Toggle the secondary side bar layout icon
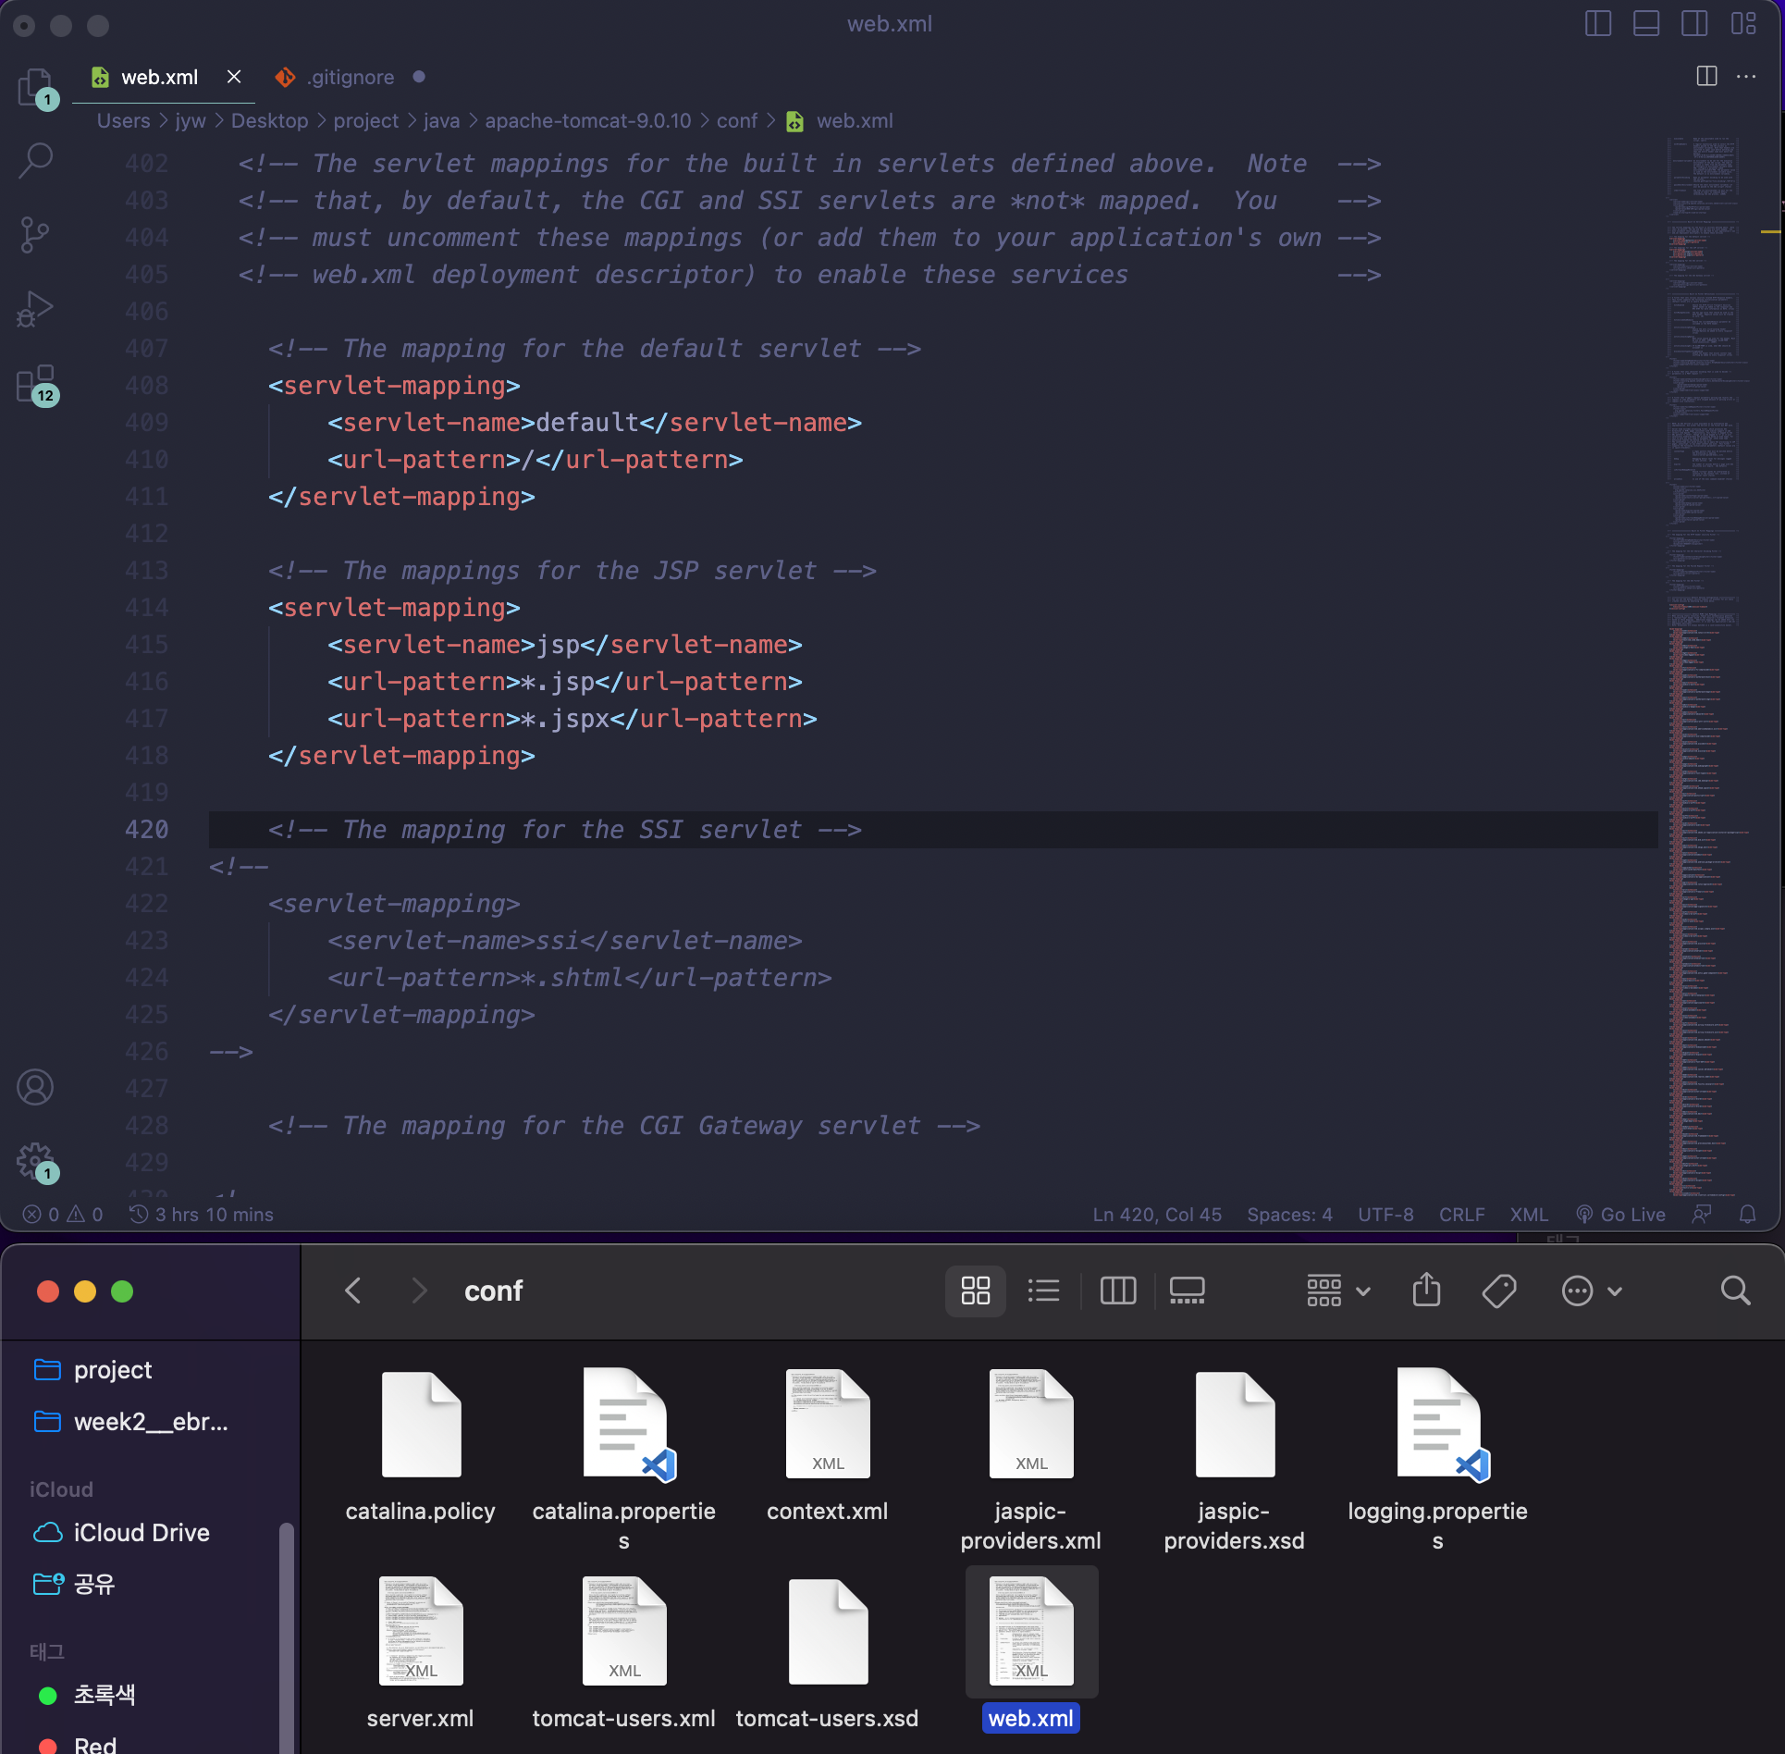 click(x=1694, y=24)
